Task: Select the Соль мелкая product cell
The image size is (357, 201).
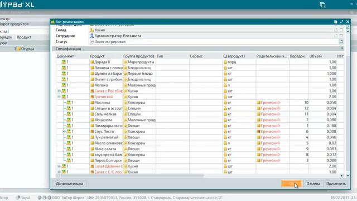Action: (106, 114)
